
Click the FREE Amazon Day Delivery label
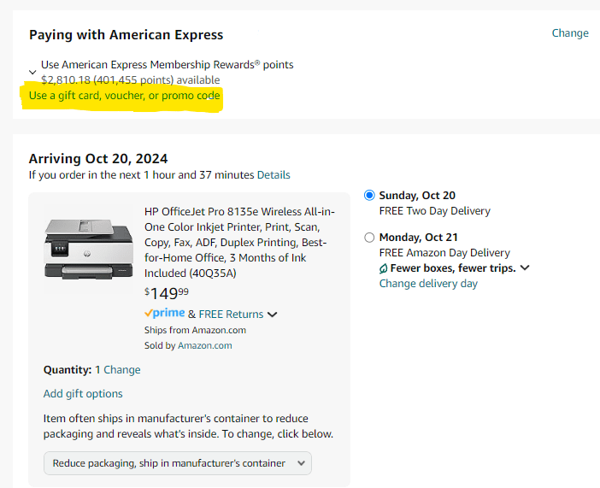click(x=444, y=253)
